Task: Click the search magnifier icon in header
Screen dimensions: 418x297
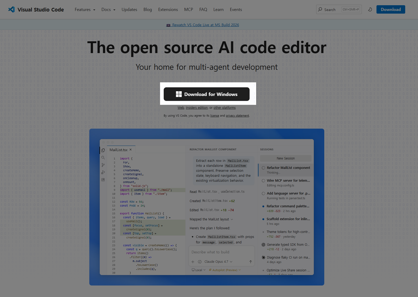Action: pos(320,9)
